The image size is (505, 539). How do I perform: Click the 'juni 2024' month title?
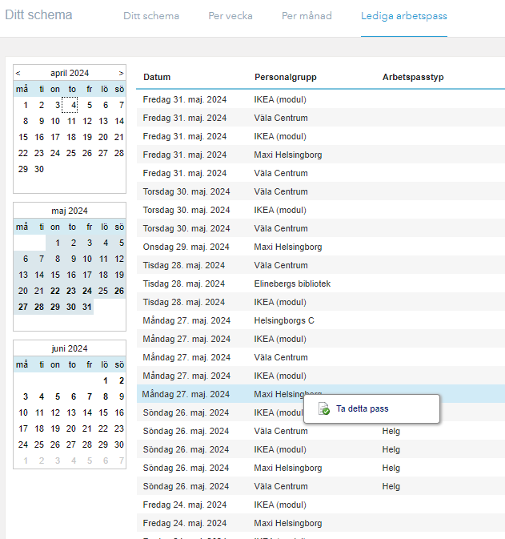click(70, 348)
